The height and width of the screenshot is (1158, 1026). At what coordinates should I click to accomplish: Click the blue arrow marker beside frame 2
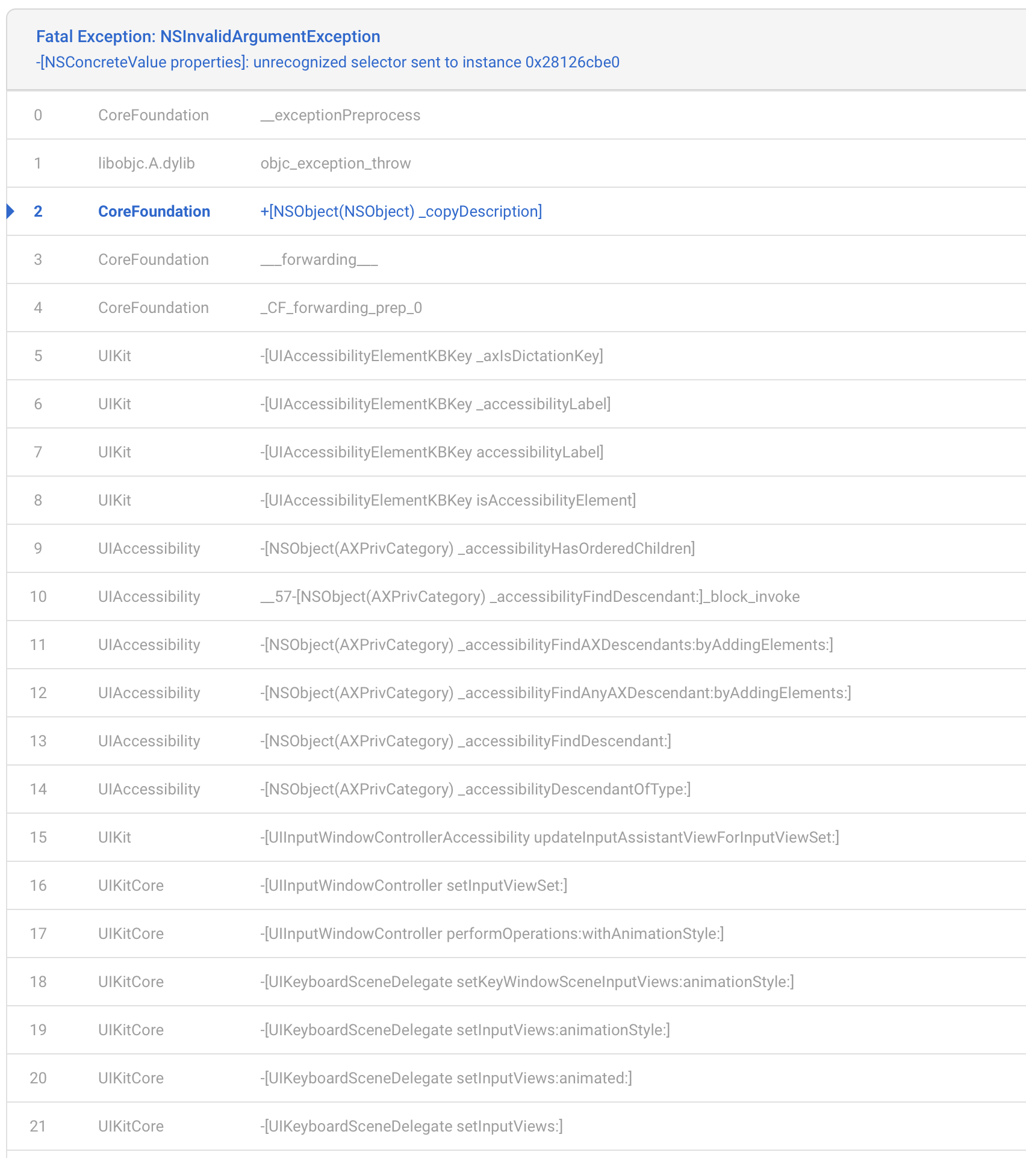pyautogui.click(x=10, y=211)
